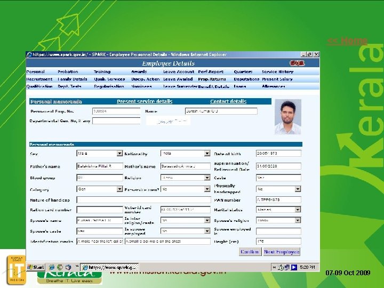Click the Spouse's name field
The height and width of the screenshot is (288, 384).
(x=100, y=220)
